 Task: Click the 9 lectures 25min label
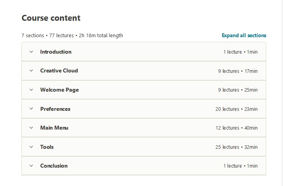pyautogui.click(x=238, y=90)
